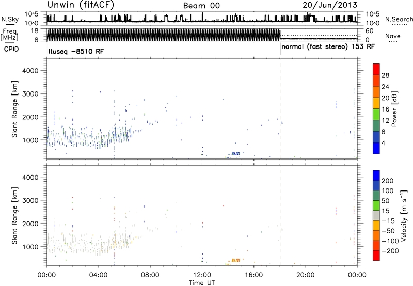Click the date '20/Jun/2013'

point(330,5)
